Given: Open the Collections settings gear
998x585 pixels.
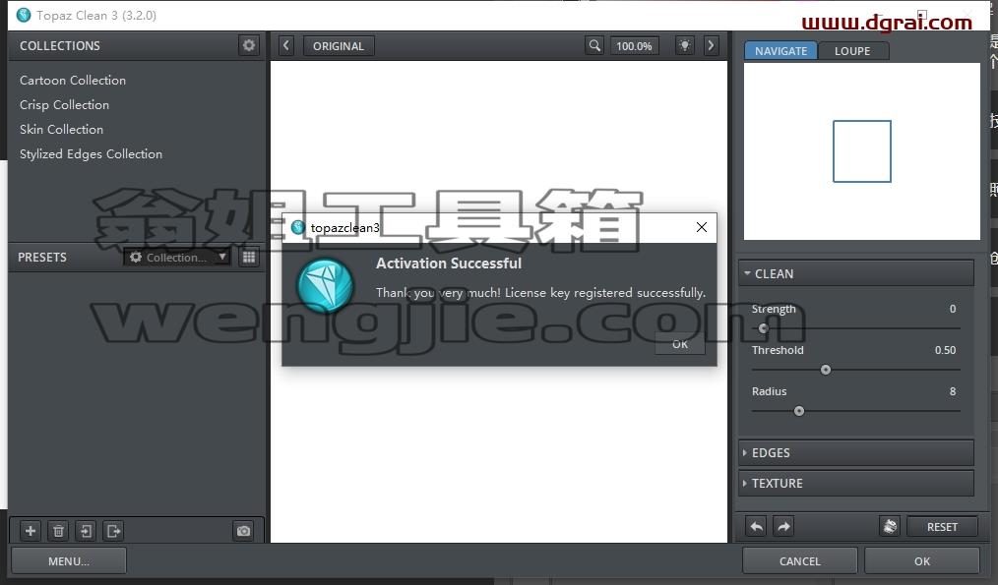Looking at the screenshot, I should (249, 45).
